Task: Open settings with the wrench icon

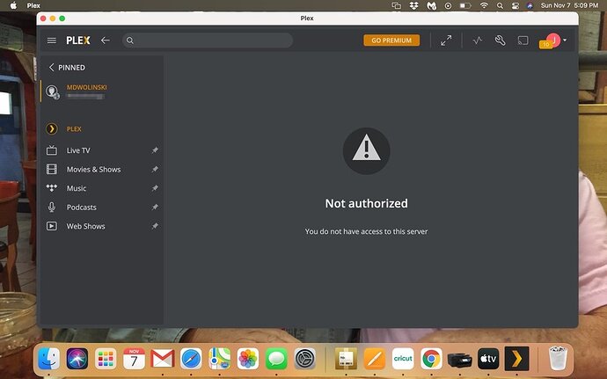Action: click(500, 40)
